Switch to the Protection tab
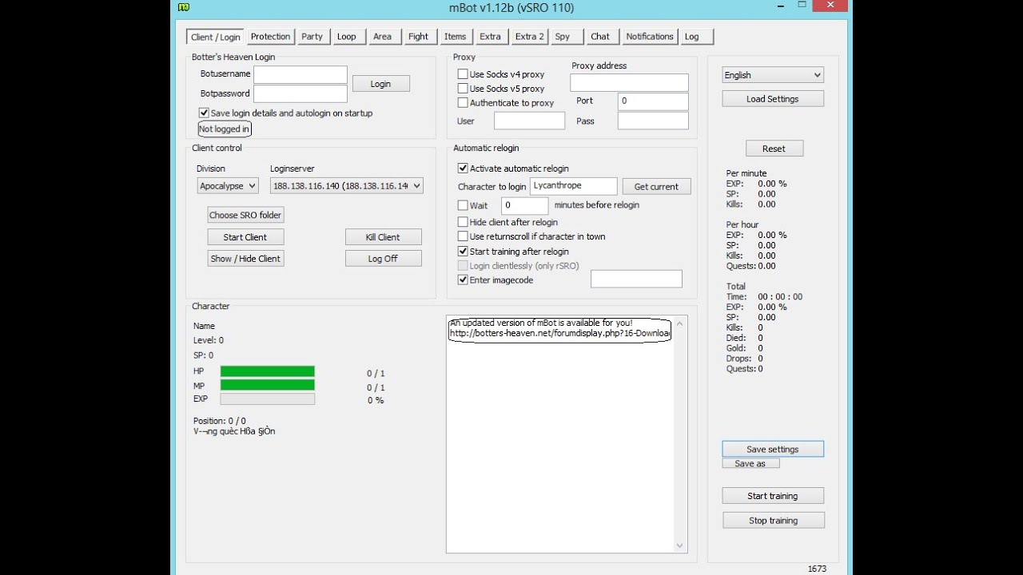 [270, 37]
